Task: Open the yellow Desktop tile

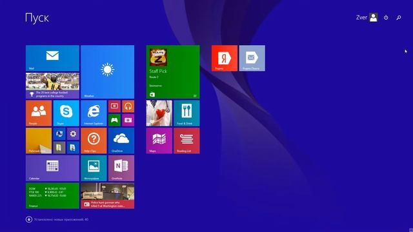Action: click(39, 140)
